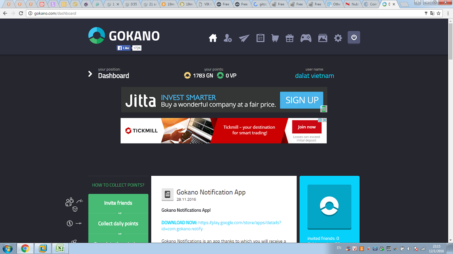Open a new browser tab
This screenshot has height=254, width=453.
404,4
